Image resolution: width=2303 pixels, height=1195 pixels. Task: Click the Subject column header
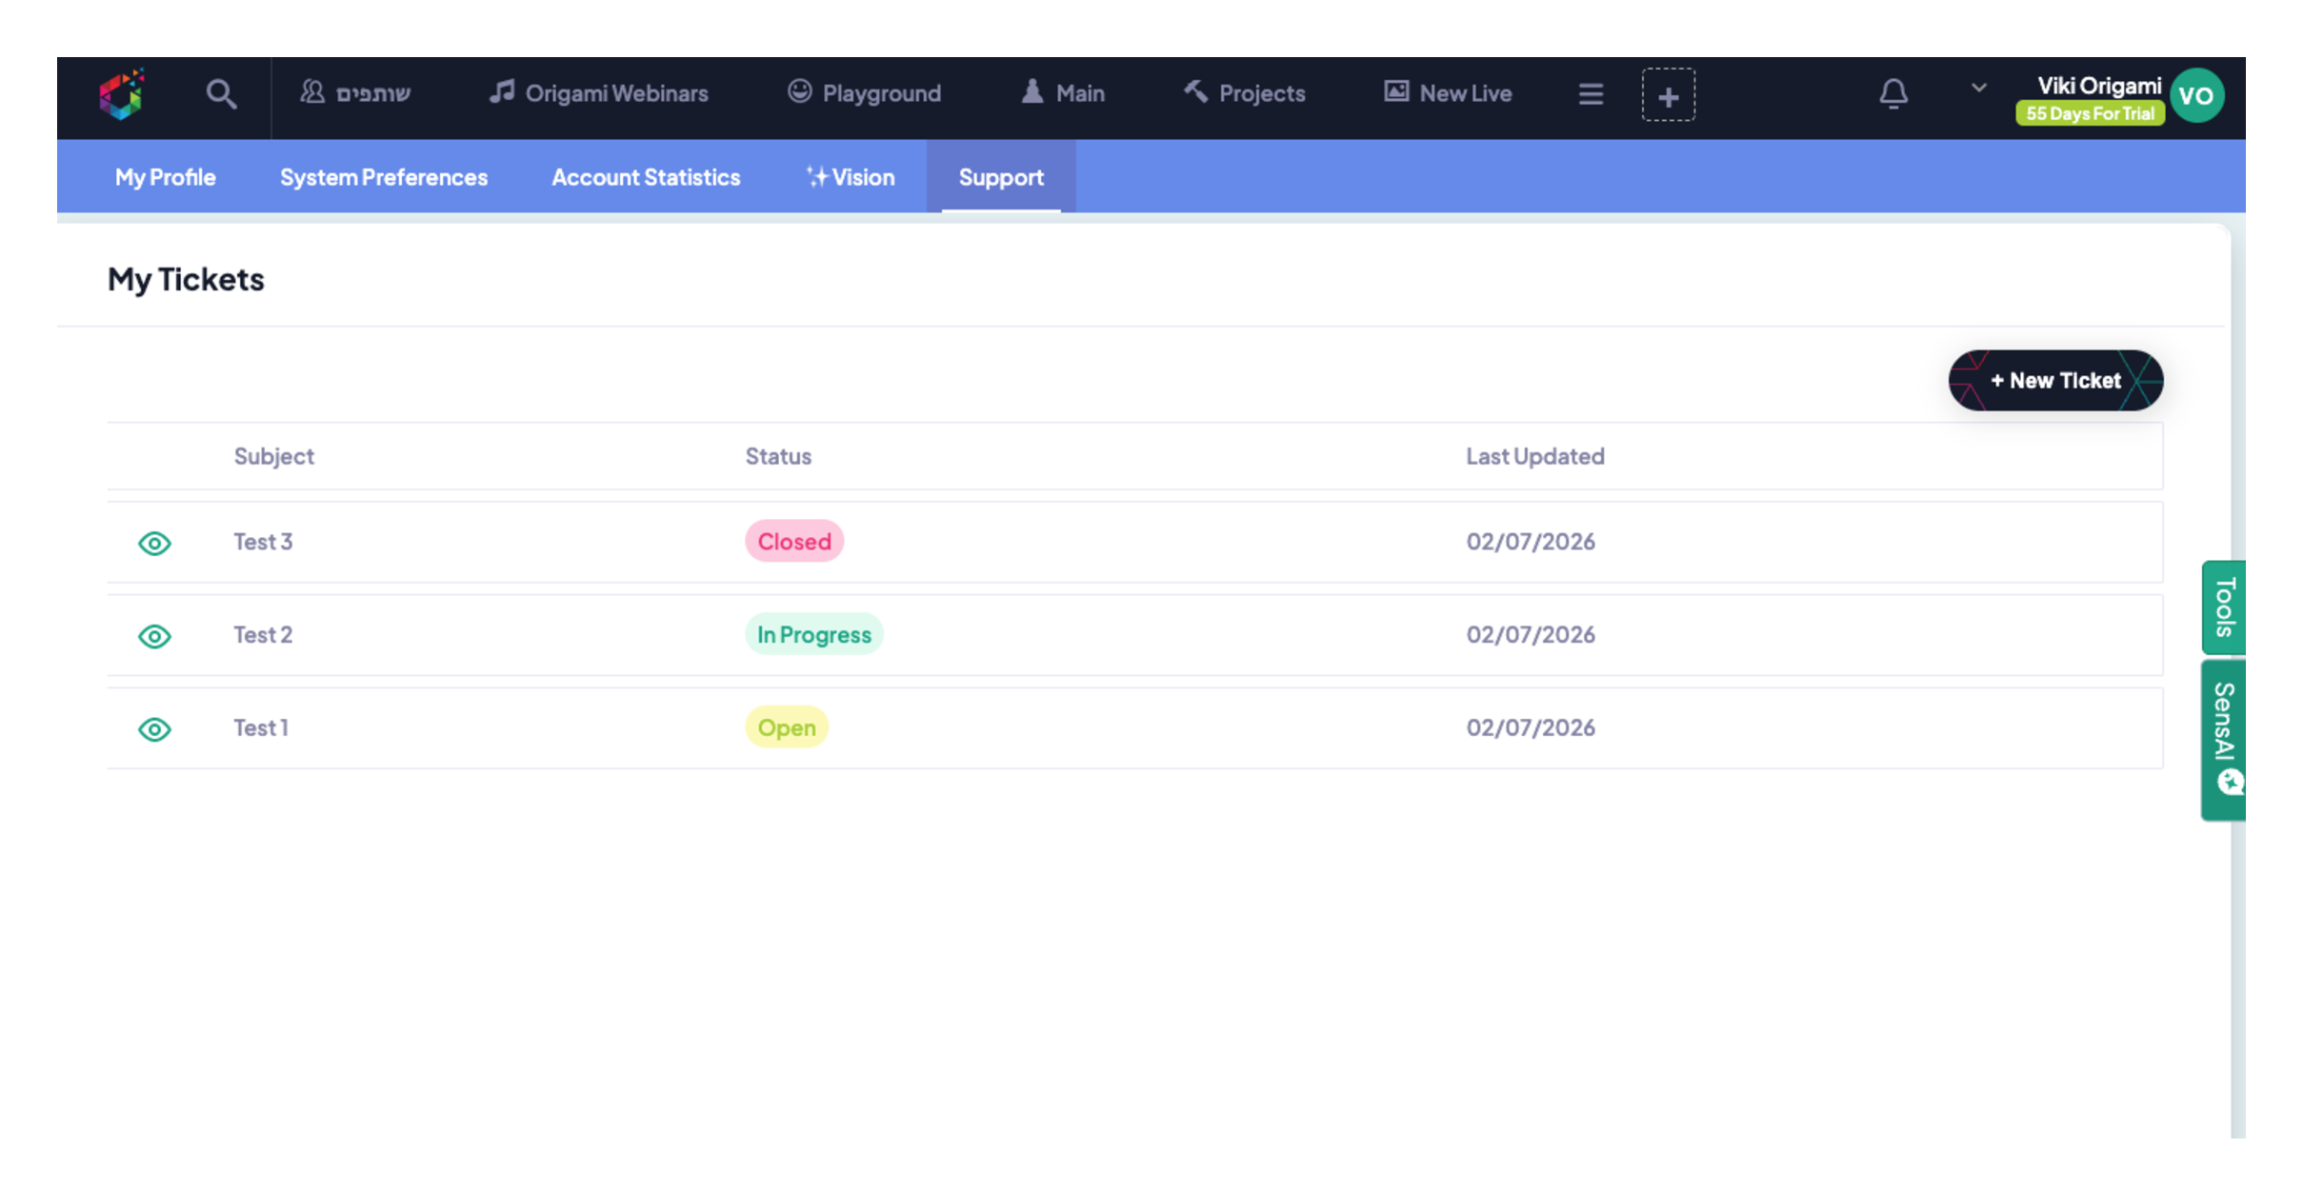[274, 456]
